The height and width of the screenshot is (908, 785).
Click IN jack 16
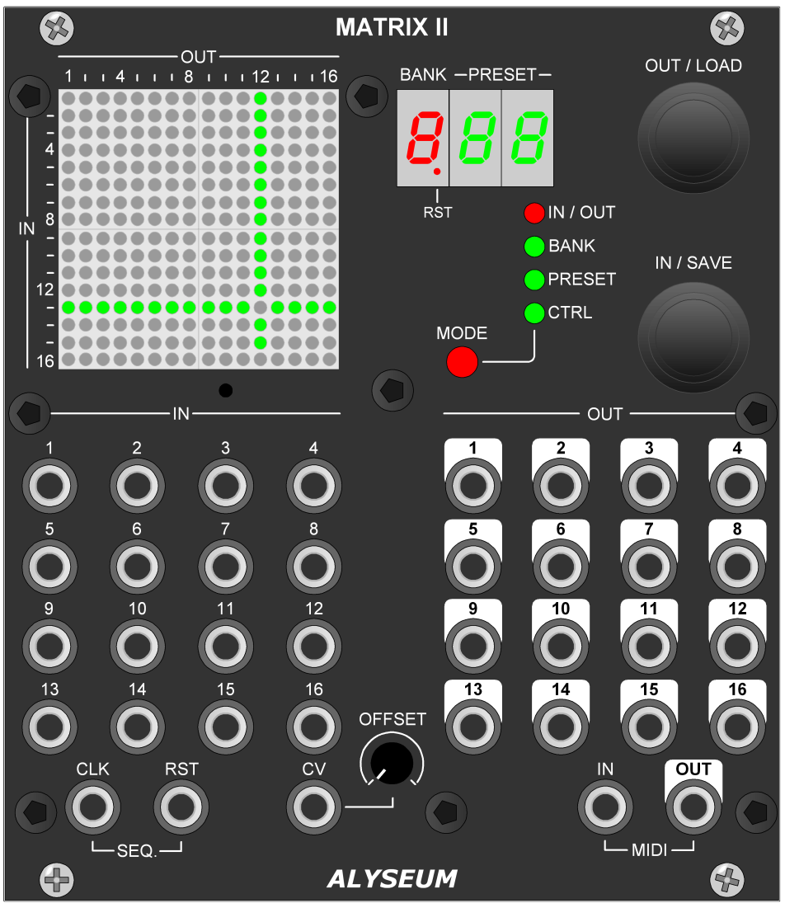pyautogui.click(x=314, y=727)
